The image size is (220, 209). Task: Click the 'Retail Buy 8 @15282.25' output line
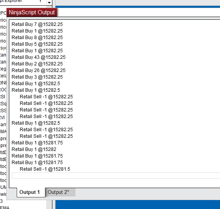(x=37, y=38)
